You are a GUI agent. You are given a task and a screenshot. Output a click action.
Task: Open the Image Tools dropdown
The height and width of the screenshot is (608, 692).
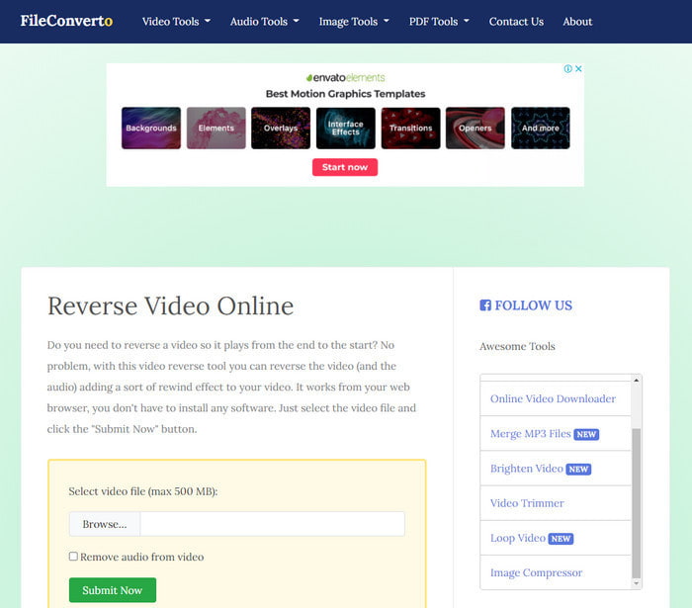pos(354,21)
